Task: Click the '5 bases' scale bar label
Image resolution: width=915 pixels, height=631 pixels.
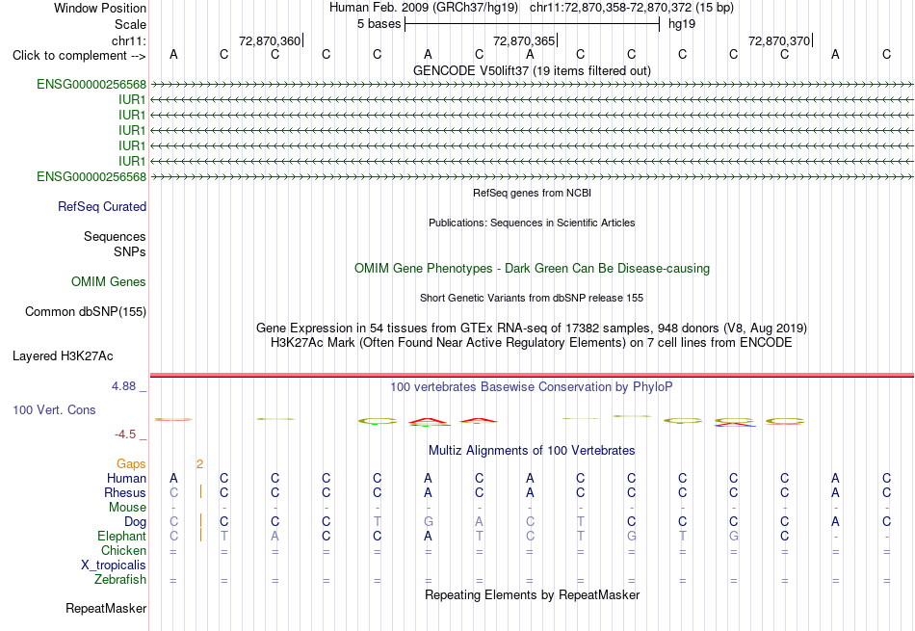Action: click(x=379, y=24)
